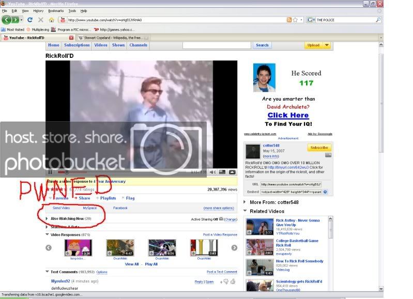The image size is (413, 299).
Task: Open the Subscriptions tab on YouTube
Action: coord(77,45)
